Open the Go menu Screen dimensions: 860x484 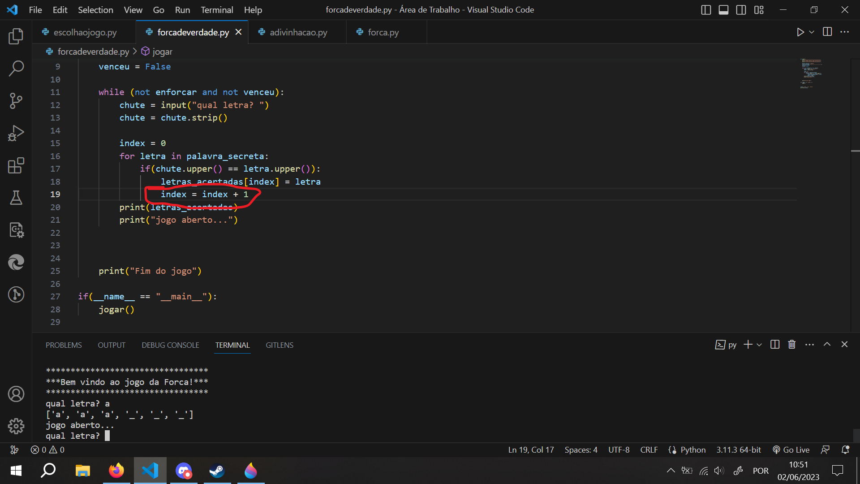(x=159, y=10)
